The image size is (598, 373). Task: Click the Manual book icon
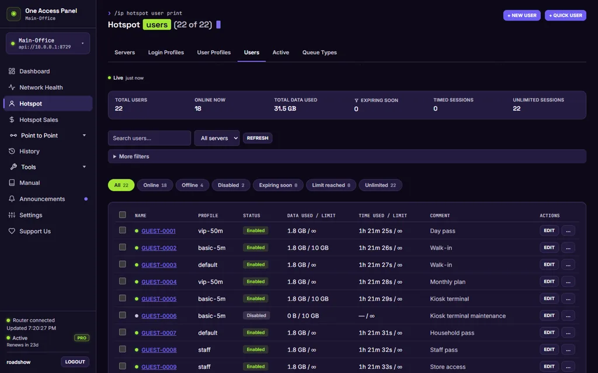click(12, 182)
